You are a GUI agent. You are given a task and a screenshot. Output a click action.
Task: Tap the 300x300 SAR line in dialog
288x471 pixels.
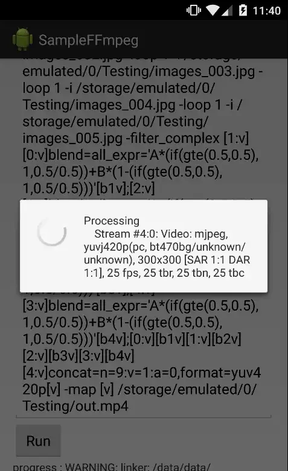pyautogui.click(x=167, y=260)
